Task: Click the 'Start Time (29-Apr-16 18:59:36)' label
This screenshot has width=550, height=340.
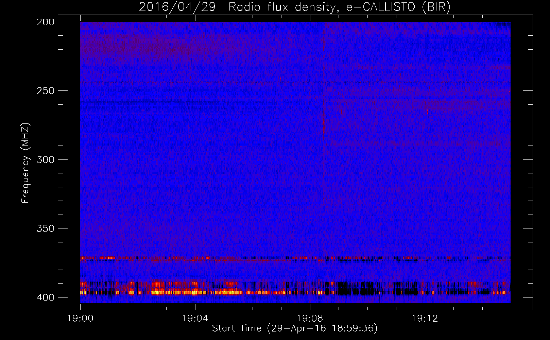Action: coord(295,328)
